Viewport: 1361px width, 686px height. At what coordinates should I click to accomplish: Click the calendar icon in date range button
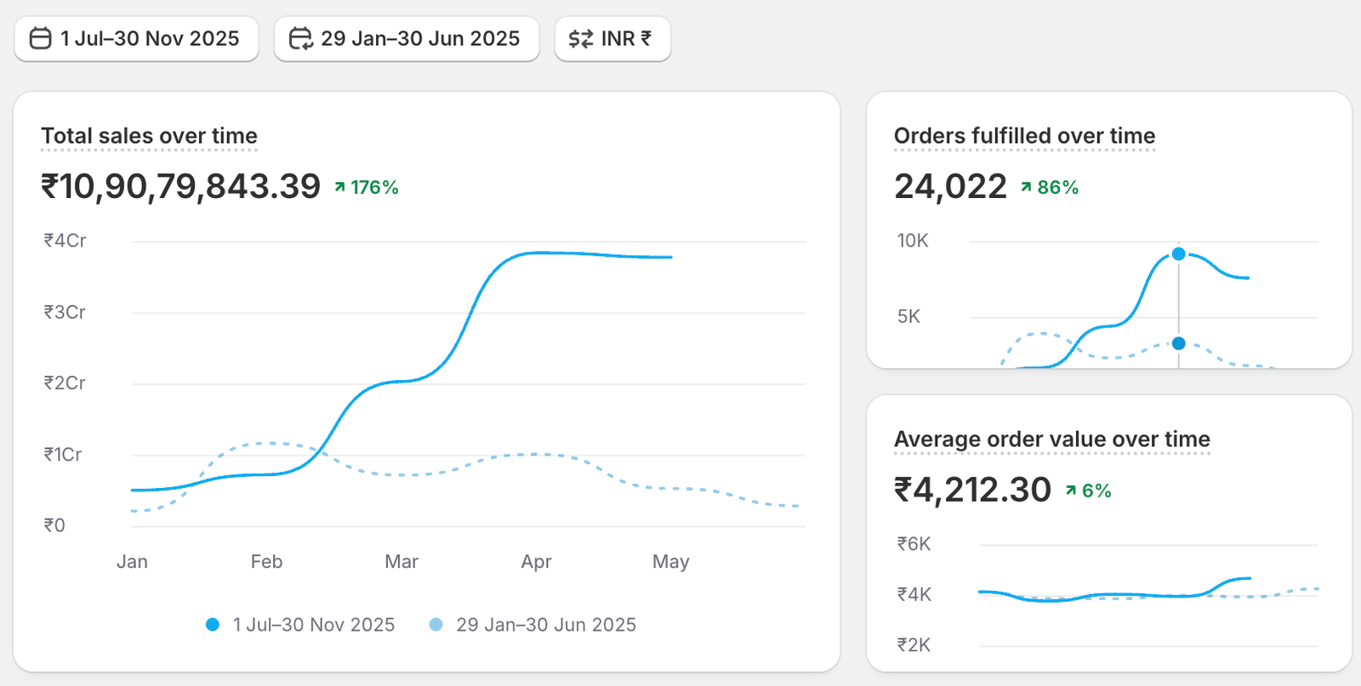point(40,39)
